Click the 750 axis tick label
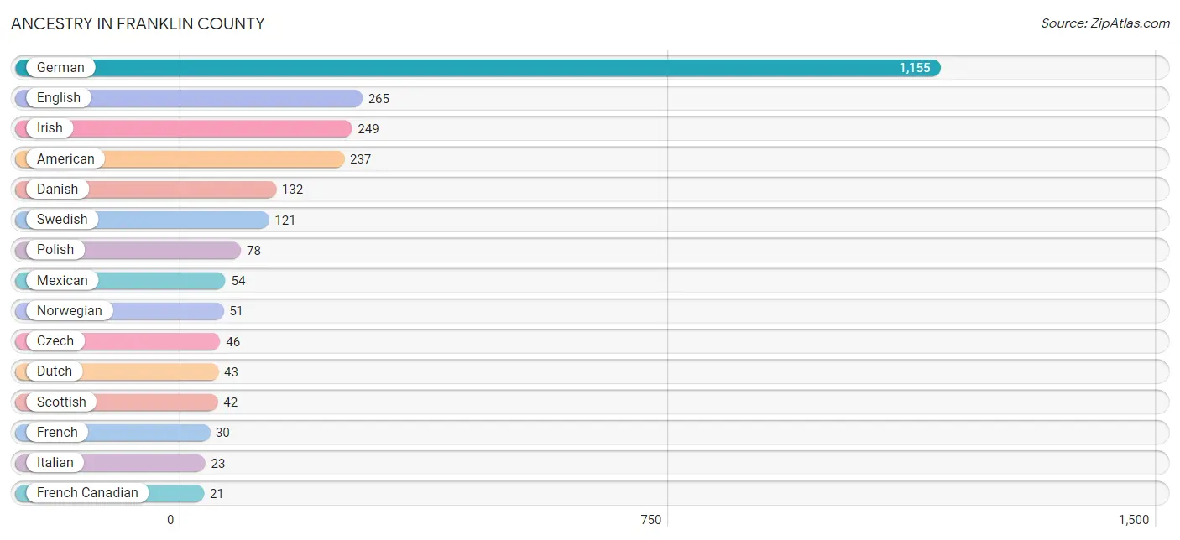Image resolution: width=1180 pixels, height=540 pixels. (651, 520)
